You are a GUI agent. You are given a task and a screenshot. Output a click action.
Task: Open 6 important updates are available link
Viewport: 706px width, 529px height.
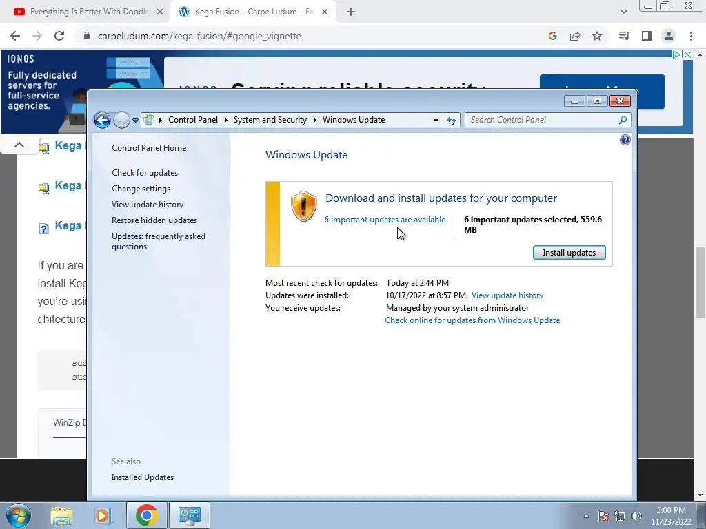pos(385,220)
